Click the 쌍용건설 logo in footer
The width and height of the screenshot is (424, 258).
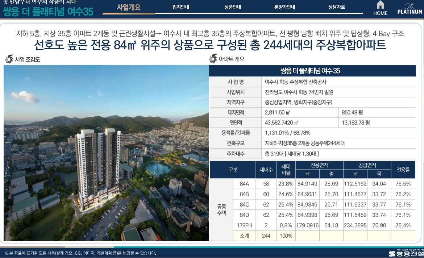pyautogui.click(x=406, y=253)
